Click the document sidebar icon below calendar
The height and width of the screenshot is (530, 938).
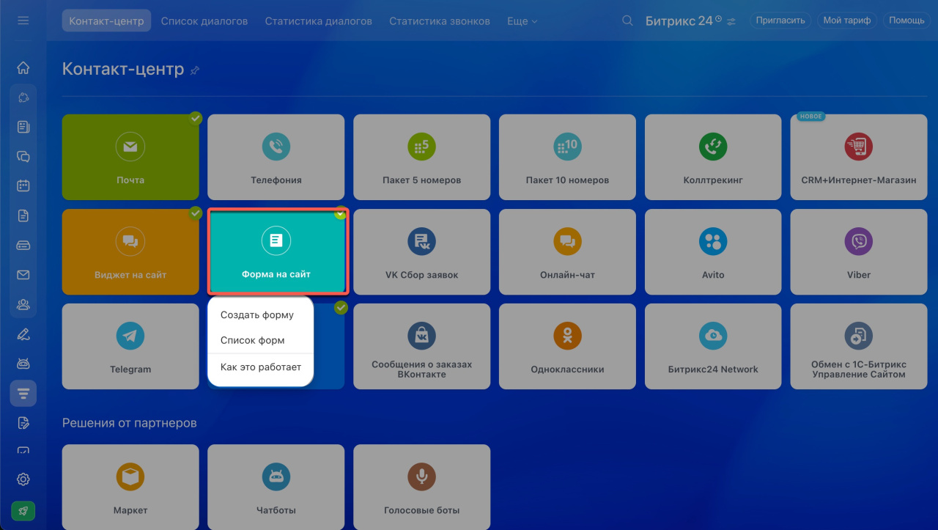(x=23, y=216)
